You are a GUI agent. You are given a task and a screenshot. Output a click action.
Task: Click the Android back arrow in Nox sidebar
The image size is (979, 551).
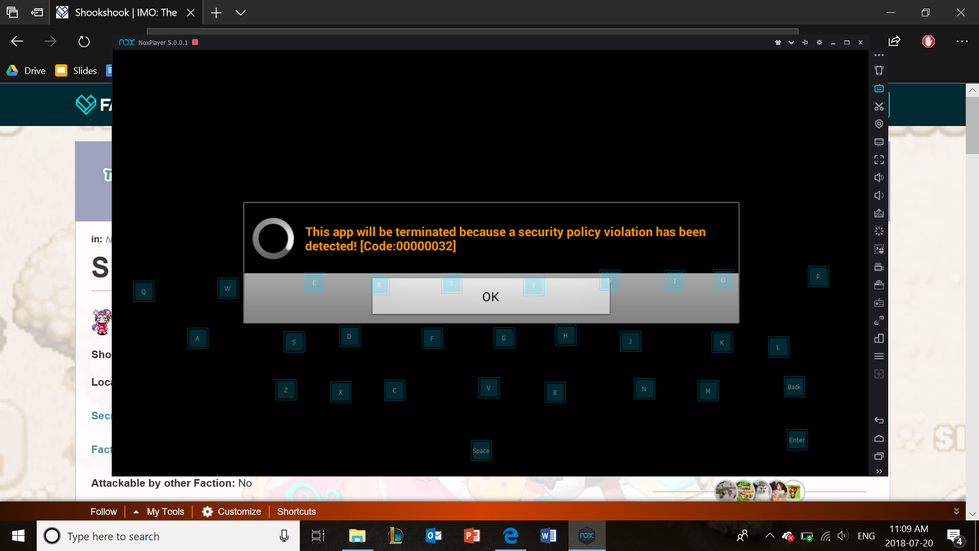(879, 420)
